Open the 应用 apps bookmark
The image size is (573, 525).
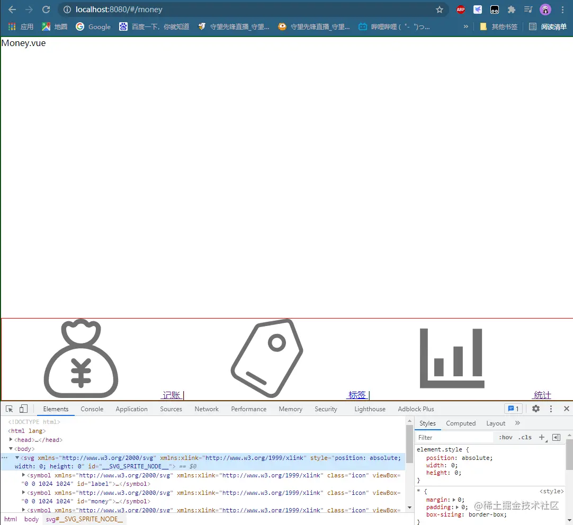(21, 26)
